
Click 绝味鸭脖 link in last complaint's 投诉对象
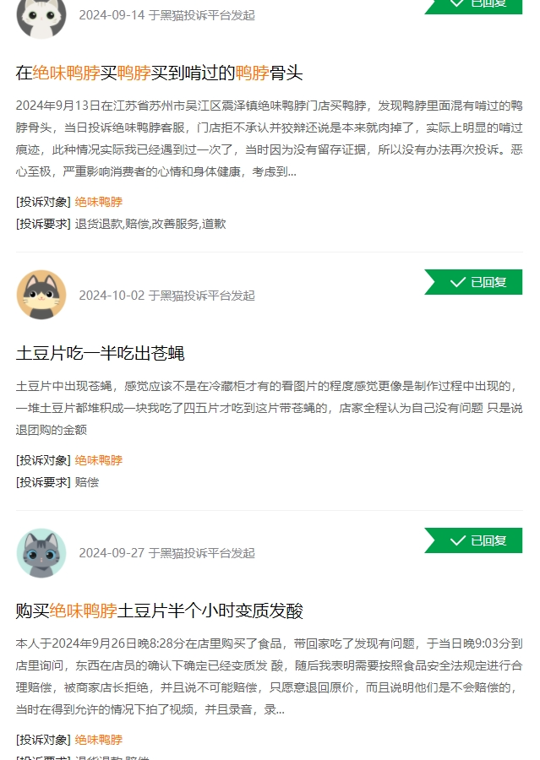pos(99,740)
